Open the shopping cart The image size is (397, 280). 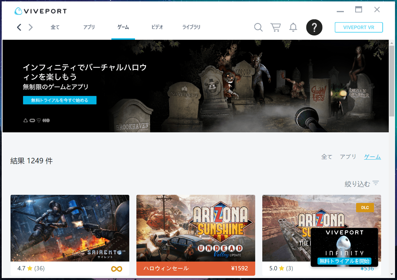click(275, 27)
